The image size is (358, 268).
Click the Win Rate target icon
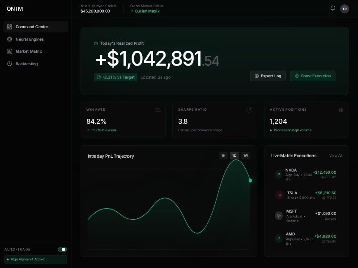[x=157, y=110]
